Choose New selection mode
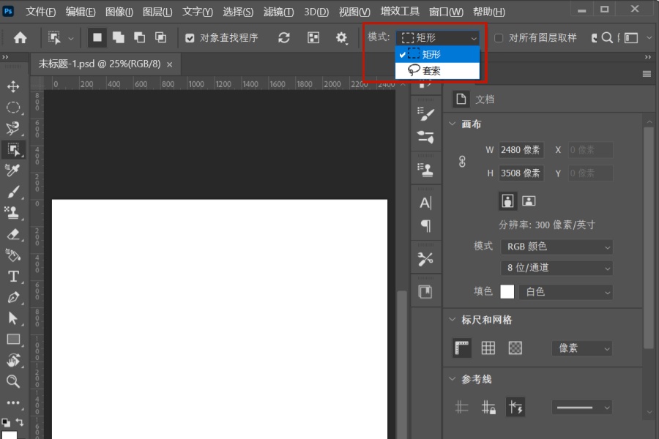 pos(97,37)
